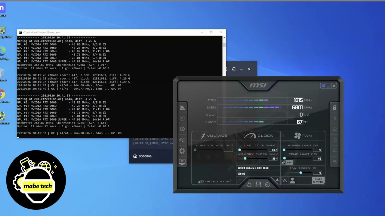Click the Core Clock value field showing -502
This screenshot has width=385, height=216.
click(273, 150)
